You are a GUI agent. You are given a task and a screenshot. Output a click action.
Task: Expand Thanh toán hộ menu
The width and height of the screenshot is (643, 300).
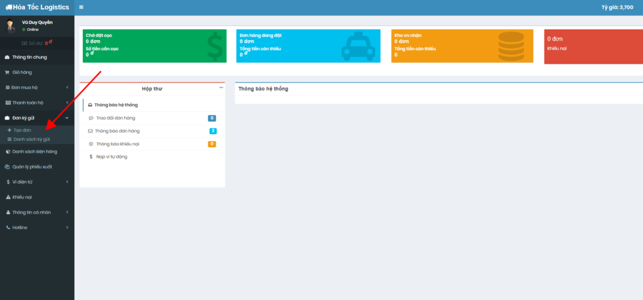pyautogui.click(x=37, y=103)
